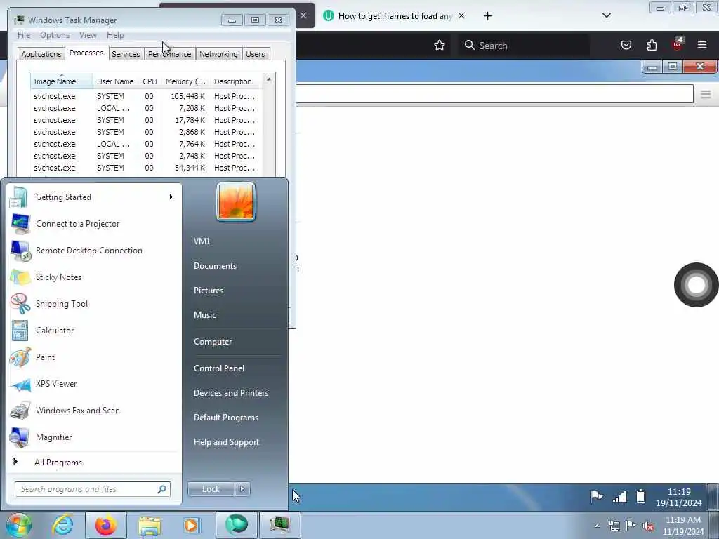Open Task Manager Options menu
Screen dimensions: 719x539
(x=55, y=35)
